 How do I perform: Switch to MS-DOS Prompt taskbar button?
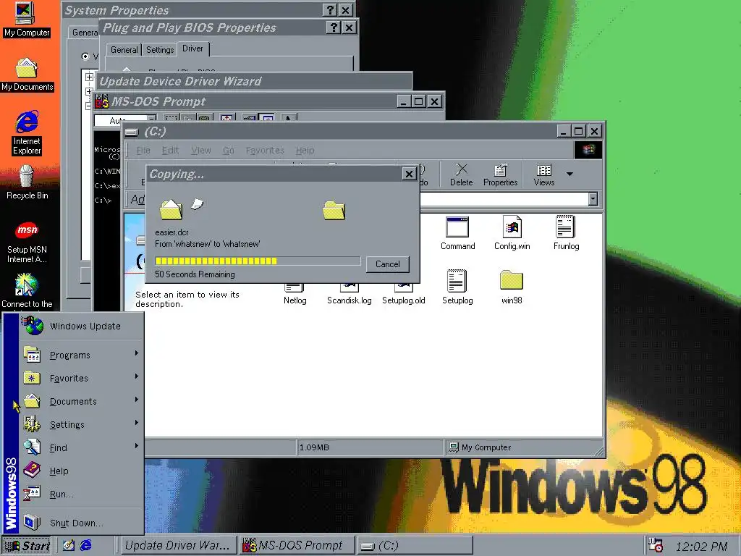297,546
